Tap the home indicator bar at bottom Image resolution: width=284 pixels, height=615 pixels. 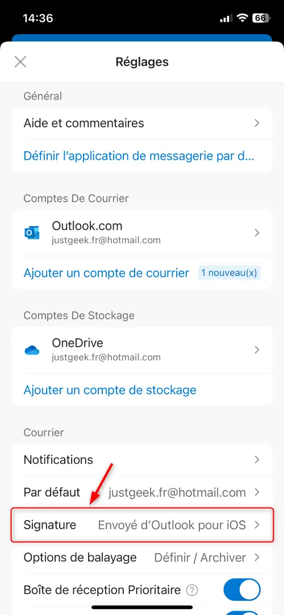142,607
